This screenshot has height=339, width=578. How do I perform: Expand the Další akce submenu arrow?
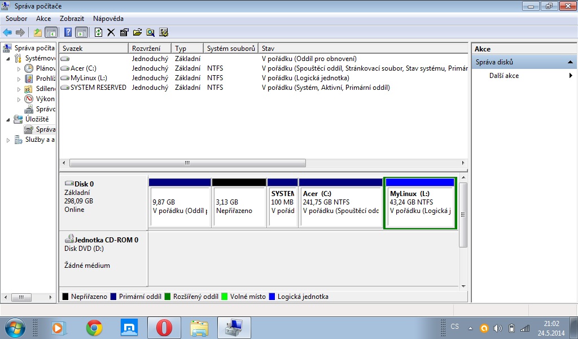571,76
